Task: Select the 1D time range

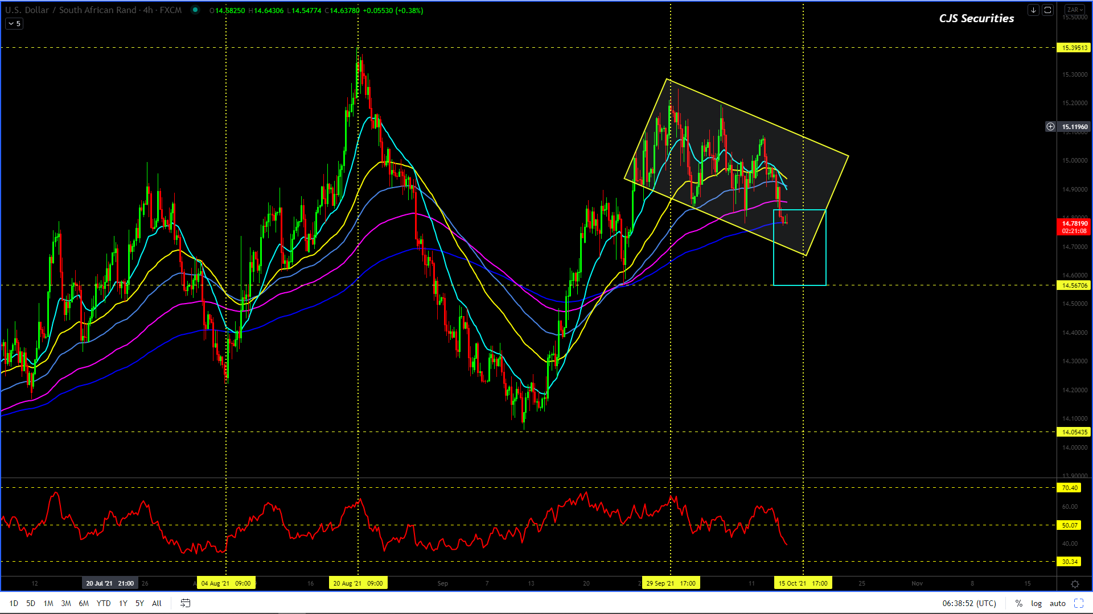Action: click(x=14, y=603)
